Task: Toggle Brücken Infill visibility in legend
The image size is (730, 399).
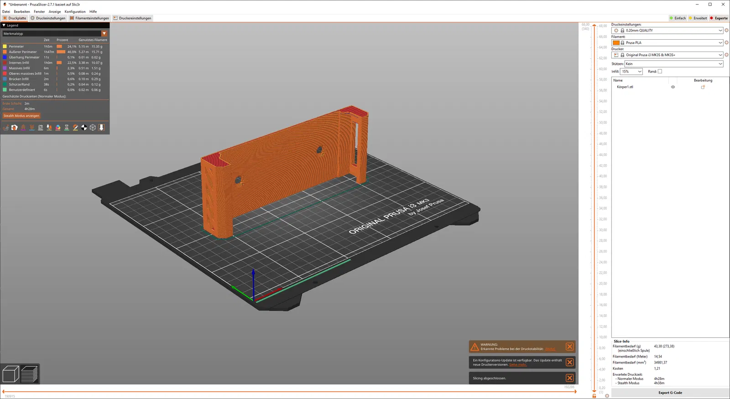Action: coord(55,79)
